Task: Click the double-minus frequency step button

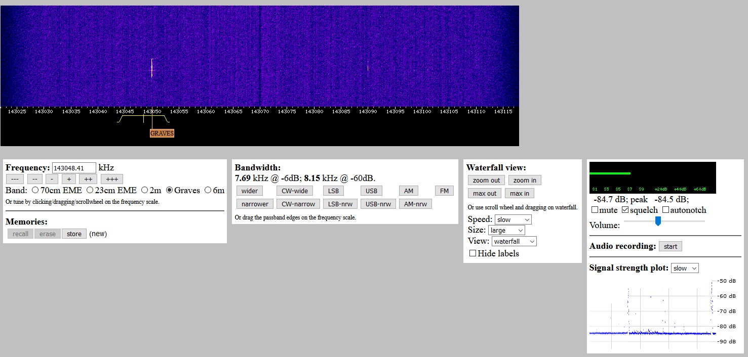Action: click(x=34, y=179)
